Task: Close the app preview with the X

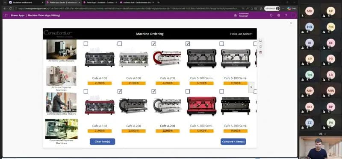Action: point(291,23)
